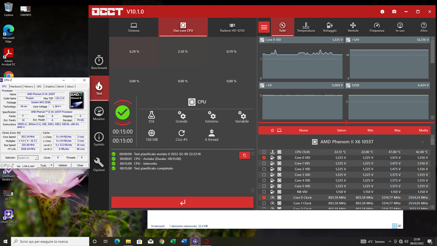Copy the test log with the copy icon
This screenshot has width=437, height=246.
(244, 155)
